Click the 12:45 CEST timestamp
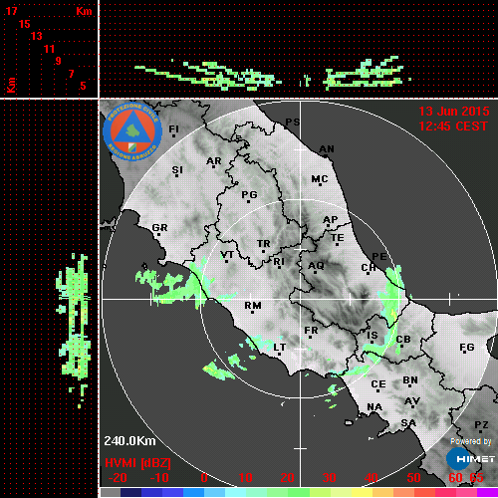 pyautogui.click(x=453, y=126)
